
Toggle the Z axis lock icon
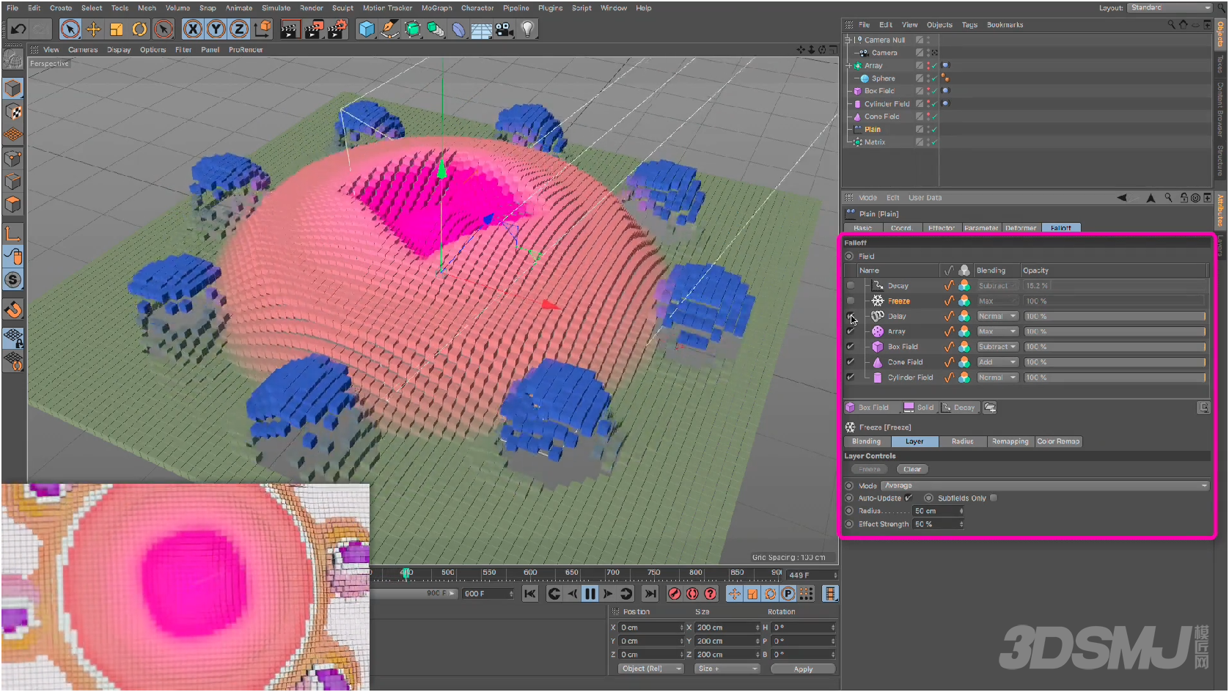[x=238, y=29]
